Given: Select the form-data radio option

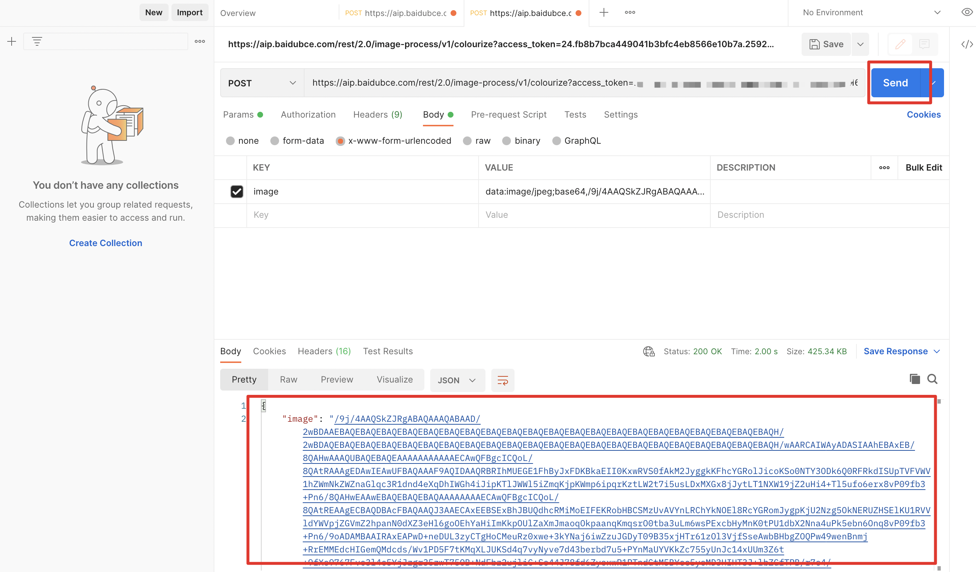Looking at the screenshot, I should (275, 141).
